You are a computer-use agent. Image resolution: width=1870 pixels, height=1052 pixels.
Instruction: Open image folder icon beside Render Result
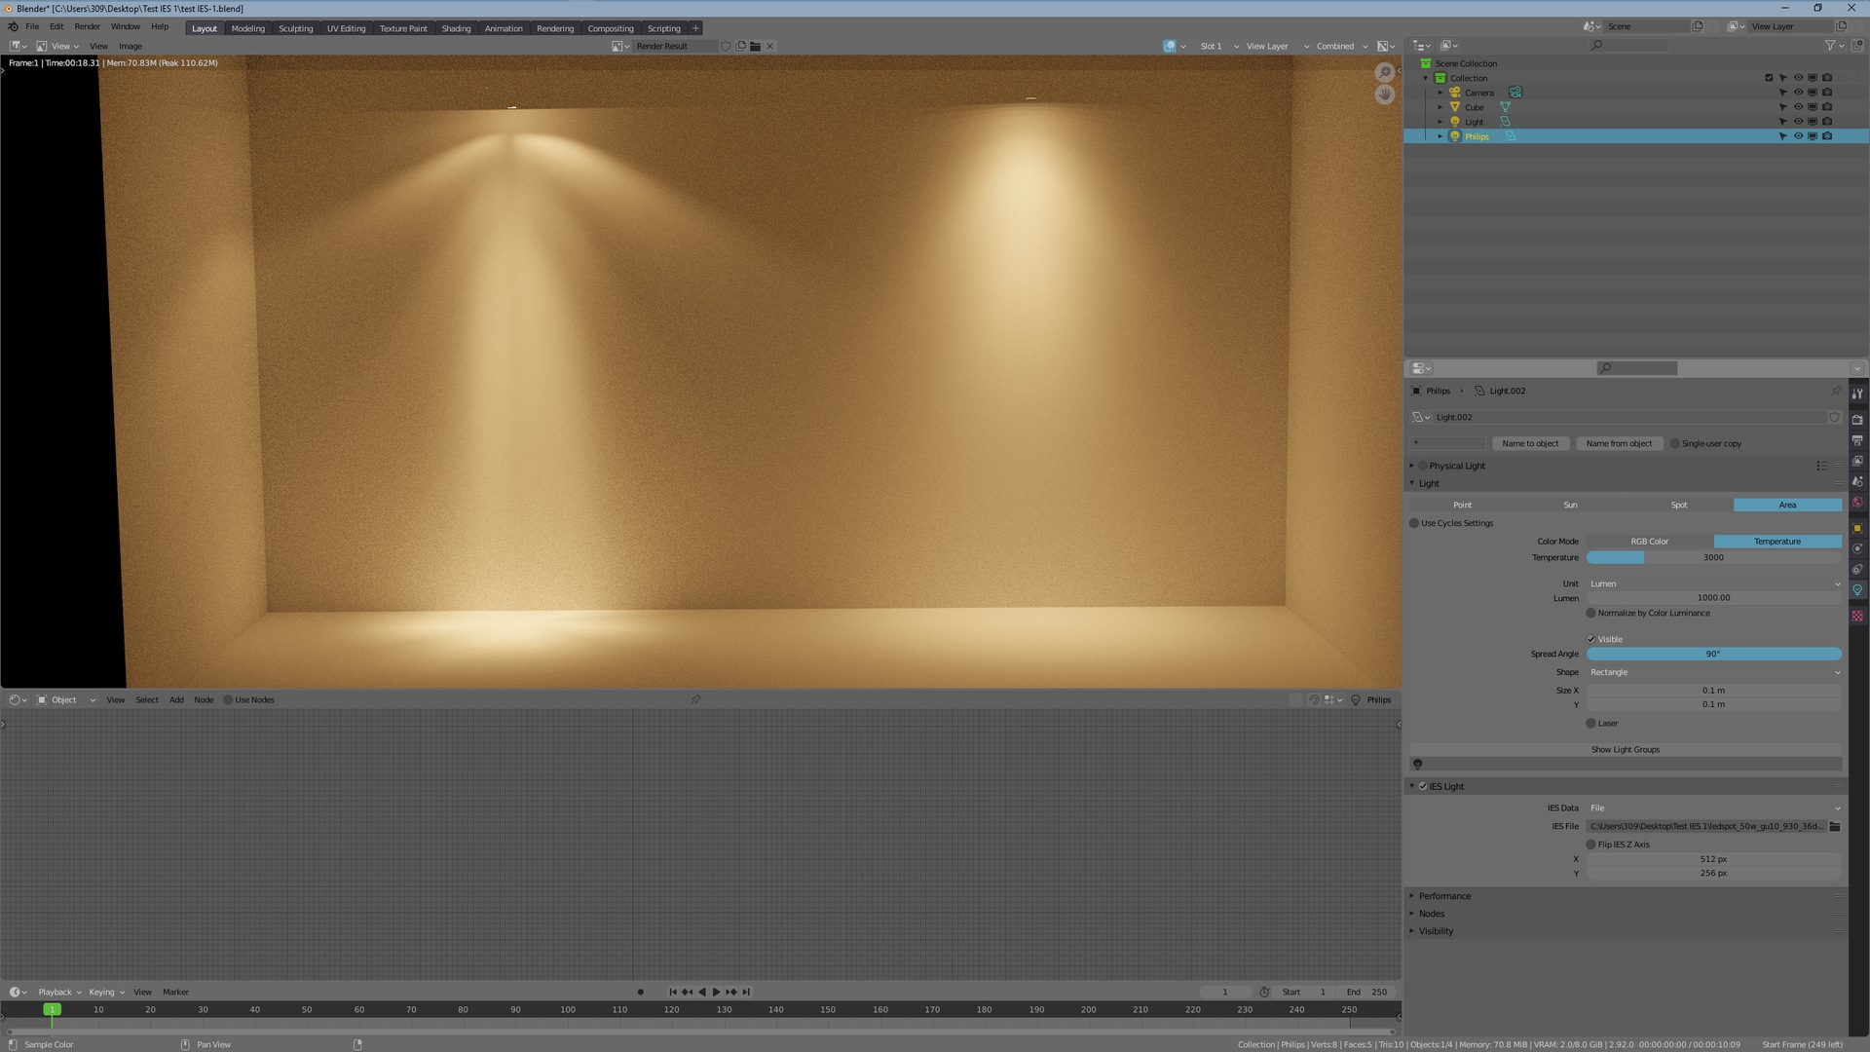click(755, 46)
